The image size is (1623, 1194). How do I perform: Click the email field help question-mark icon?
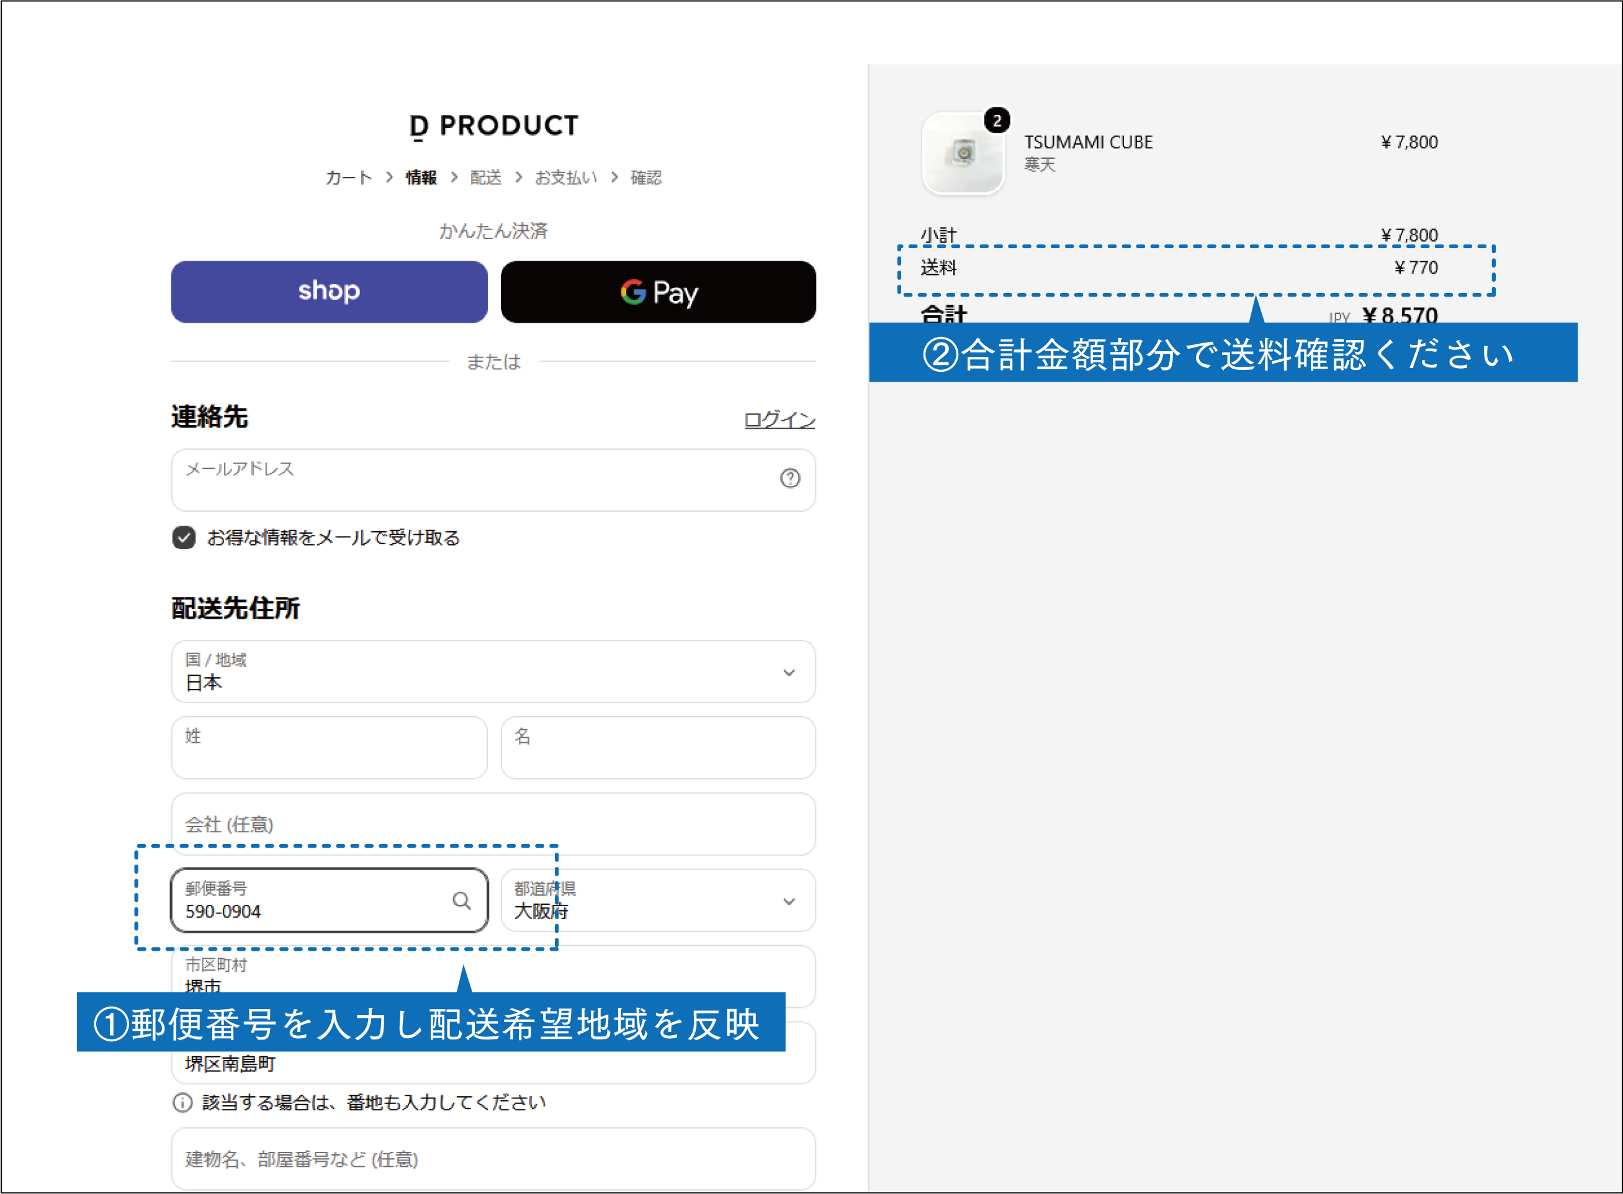(x=789, y=478)
